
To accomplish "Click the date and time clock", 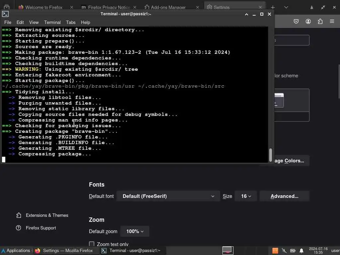I will click(x=318, y=250).
